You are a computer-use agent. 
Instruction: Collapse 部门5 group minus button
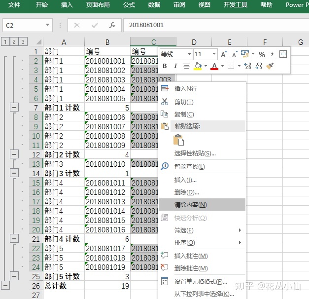14,276
